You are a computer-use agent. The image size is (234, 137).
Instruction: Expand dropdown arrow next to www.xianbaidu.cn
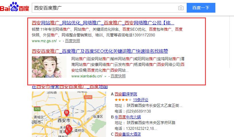pyautogui.click(x=106, y=76)
